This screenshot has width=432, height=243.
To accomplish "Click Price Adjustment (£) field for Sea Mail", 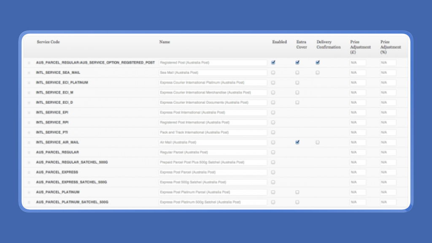I will coord(358,73).
